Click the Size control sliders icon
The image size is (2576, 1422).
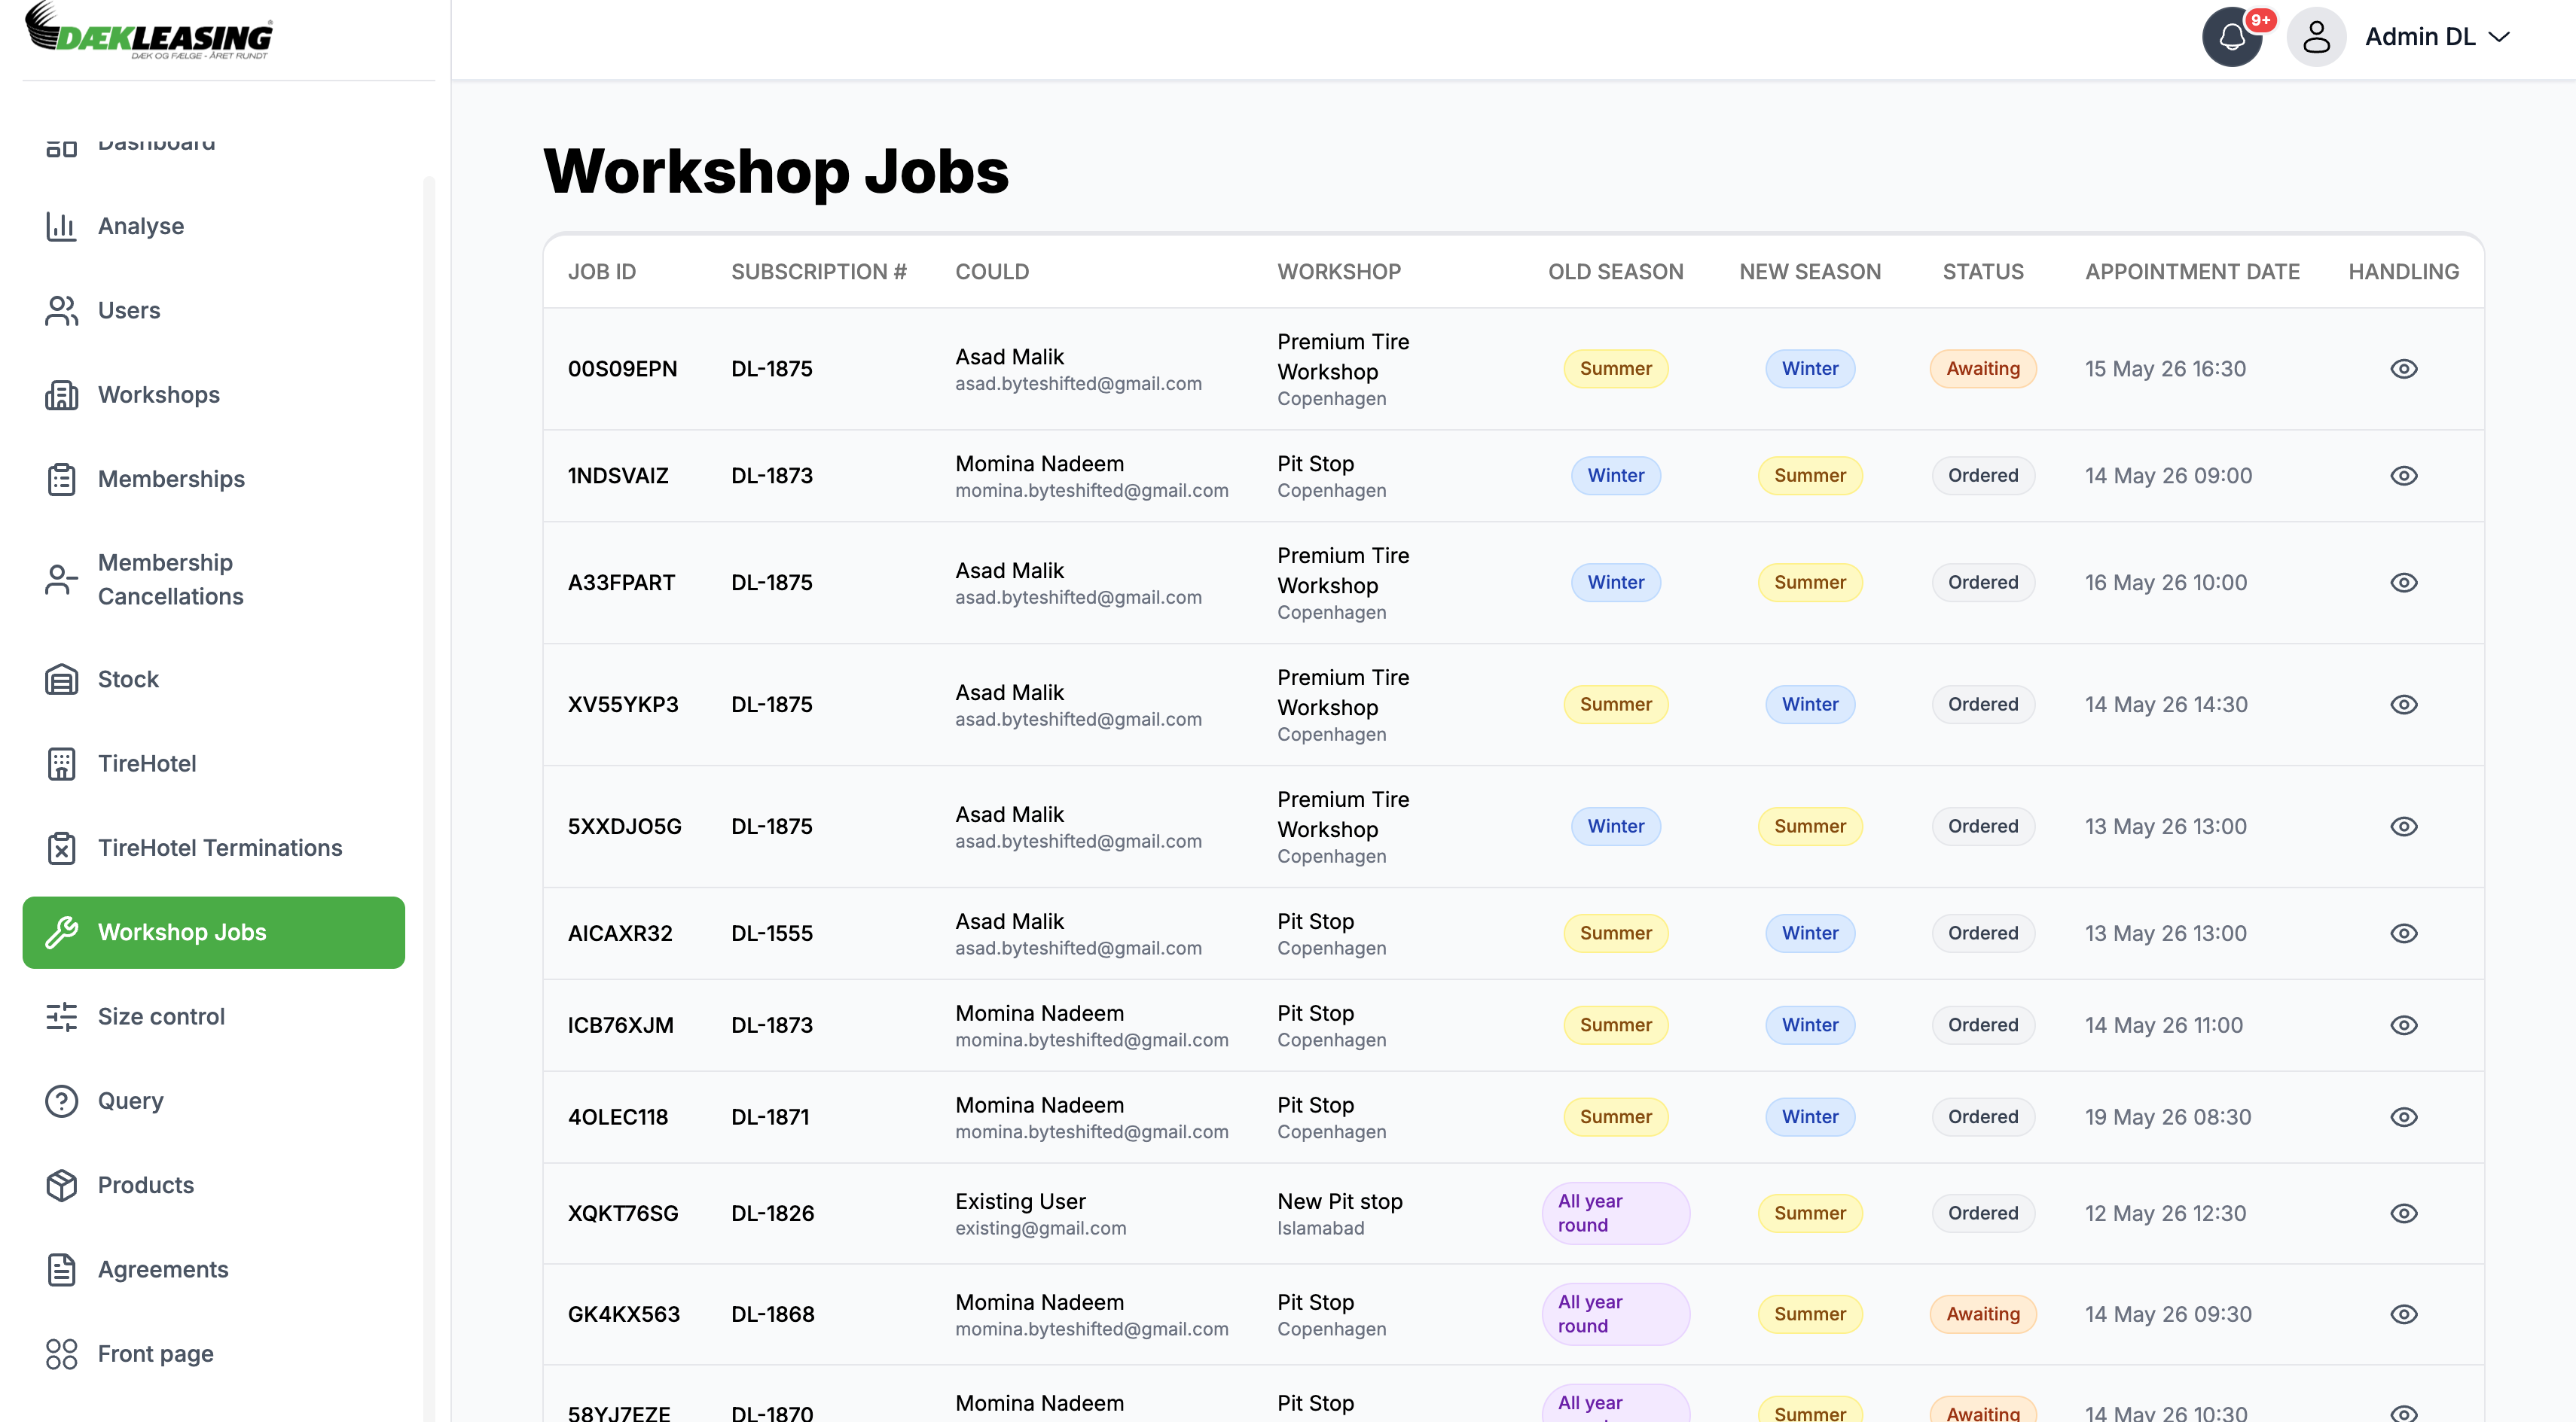[61, 1016]
